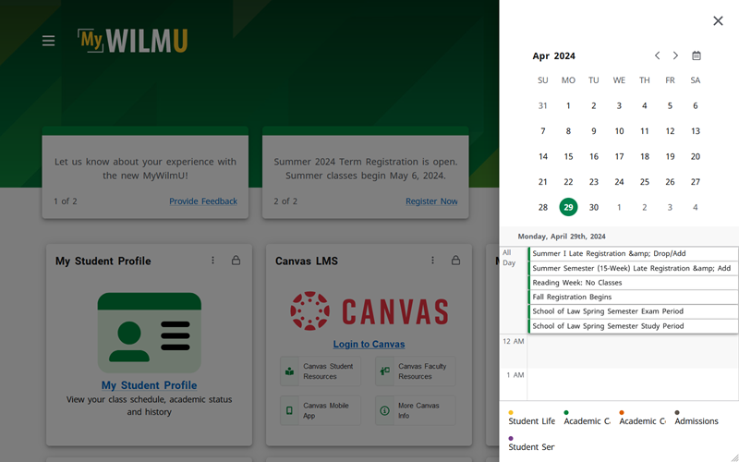Click the More Canvas Info icon
Screen dimensions: 739x462
(384, 410)
